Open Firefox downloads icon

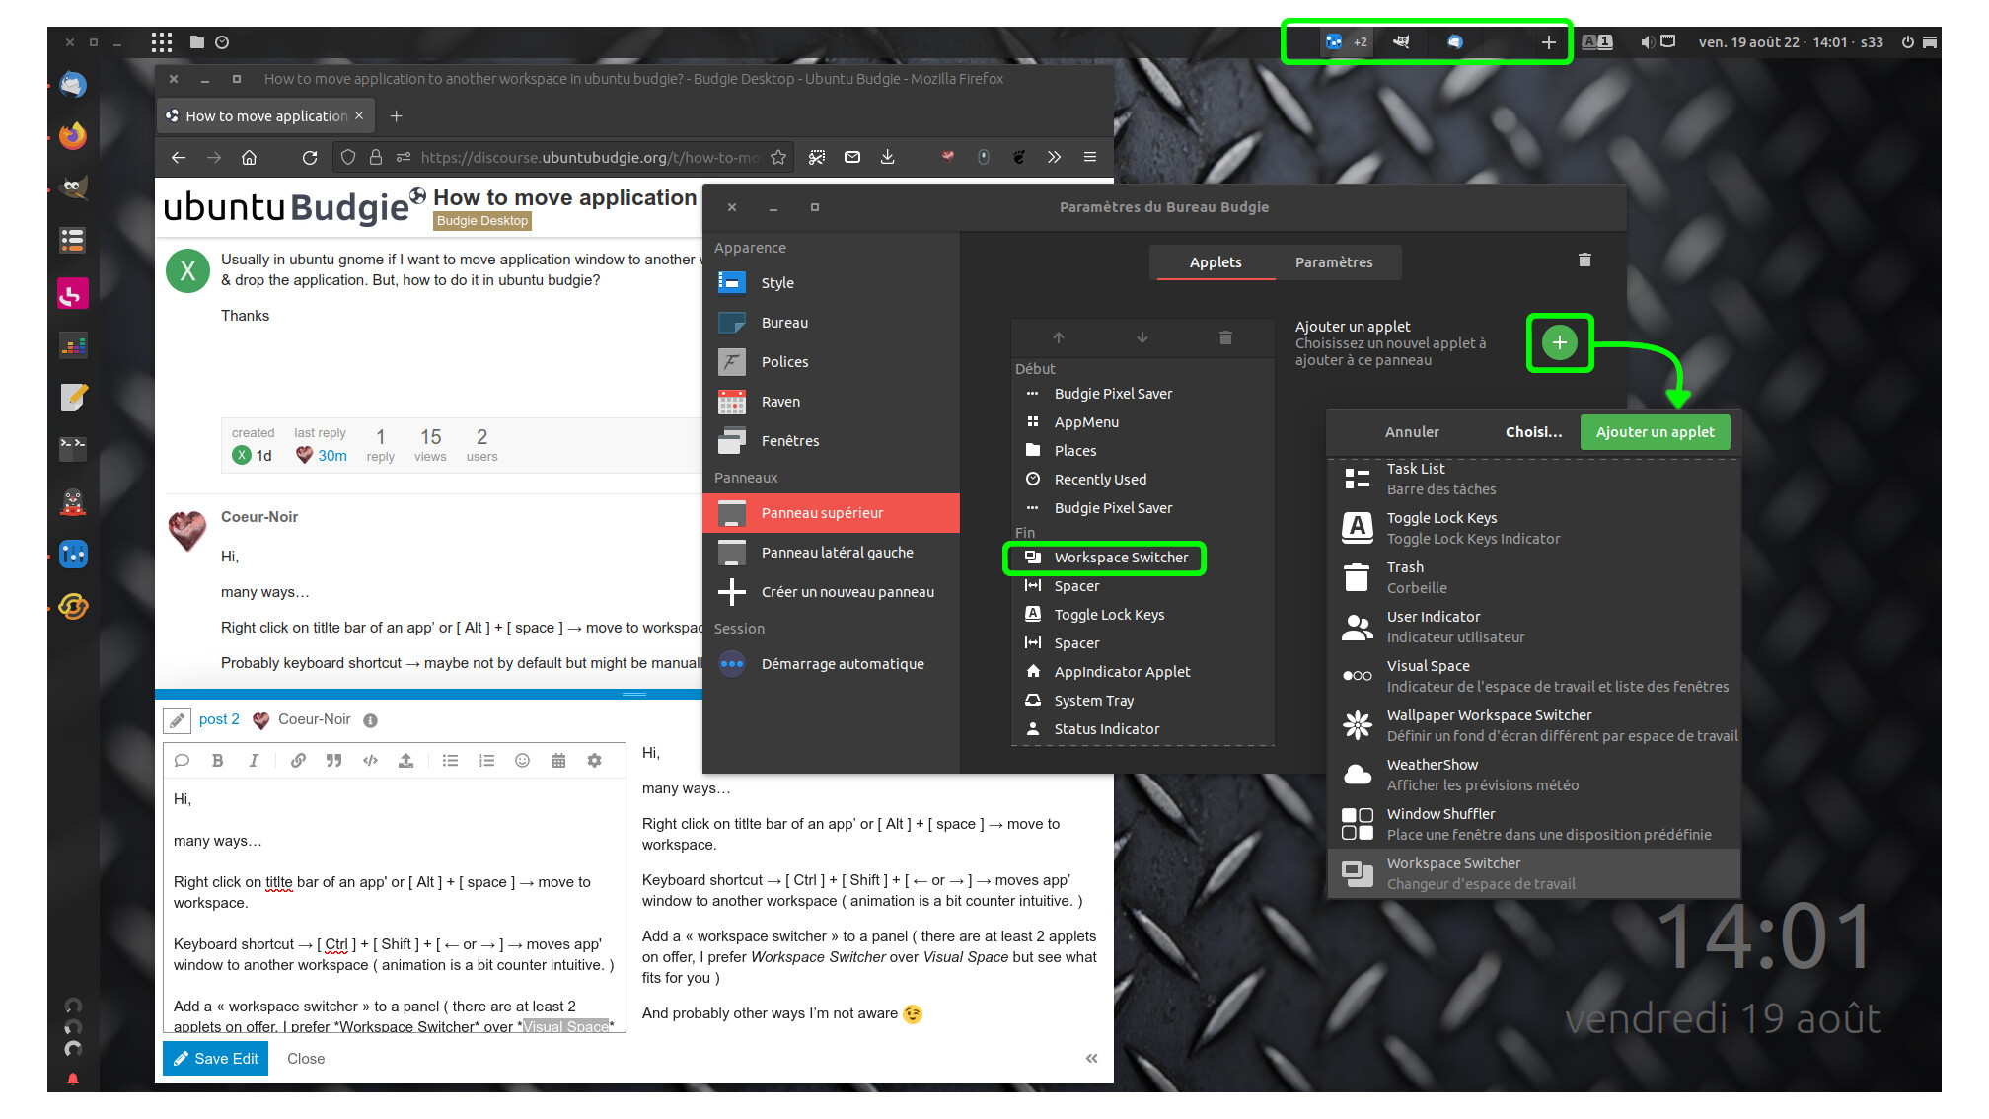coord(887,157)
